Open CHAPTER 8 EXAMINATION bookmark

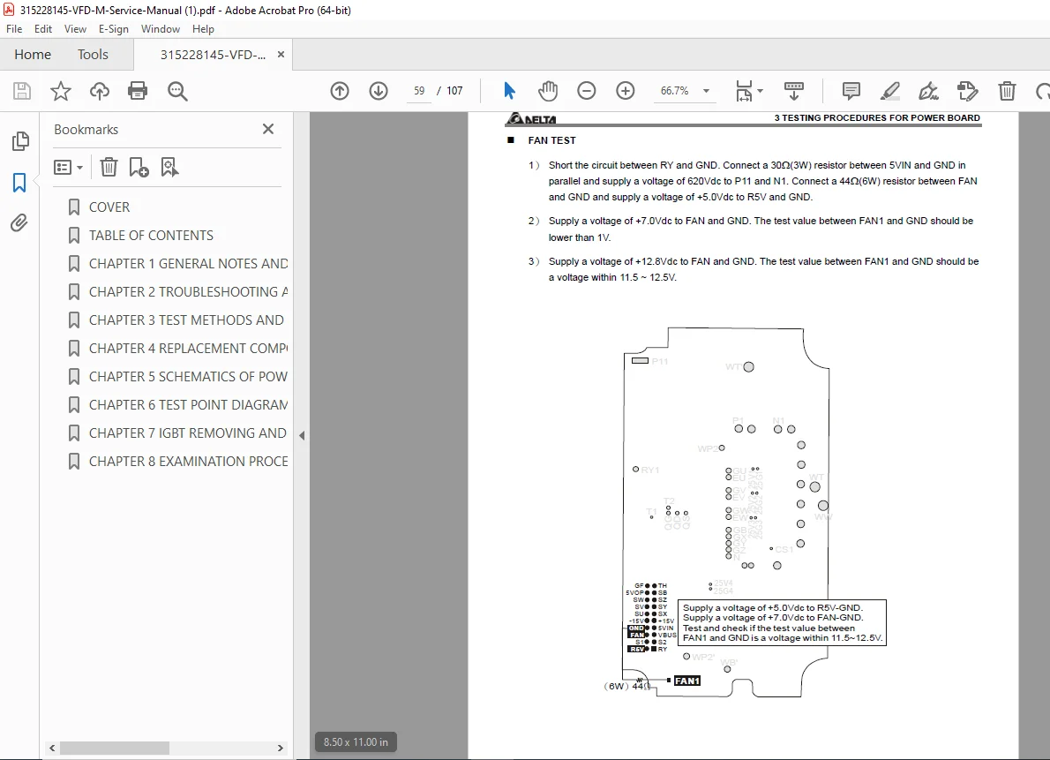point(187,461)
